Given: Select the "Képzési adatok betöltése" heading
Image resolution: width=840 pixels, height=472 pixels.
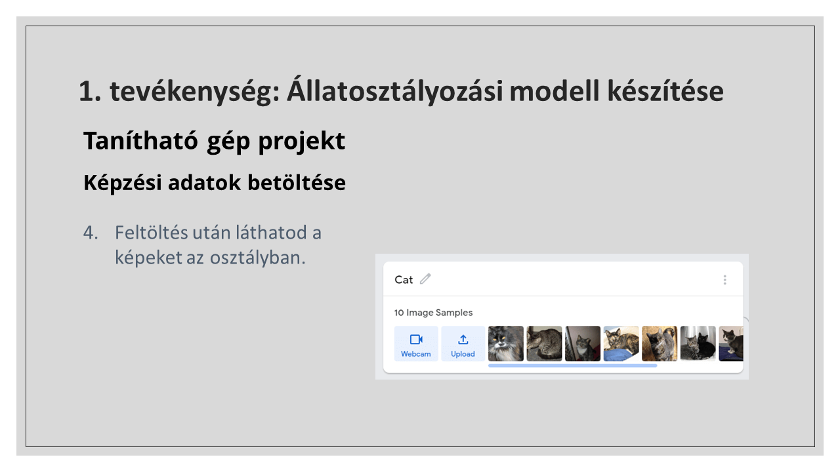Looking at the screenshot, I should [214, 183].
